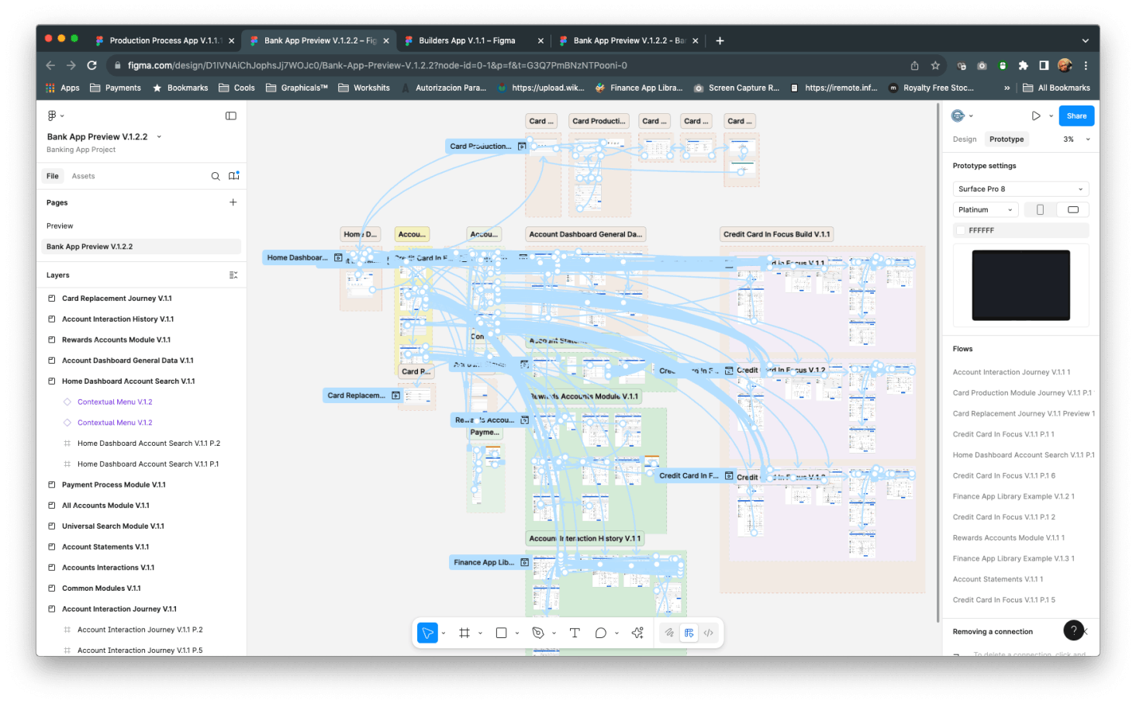Select the Frame tool

pyautogui.click(x=464, y=633)
